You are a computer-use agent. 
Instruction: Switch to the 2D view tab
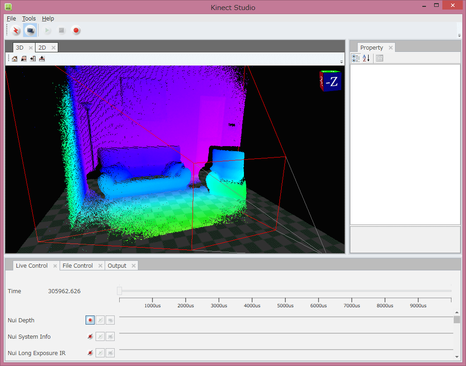[42, 48]
